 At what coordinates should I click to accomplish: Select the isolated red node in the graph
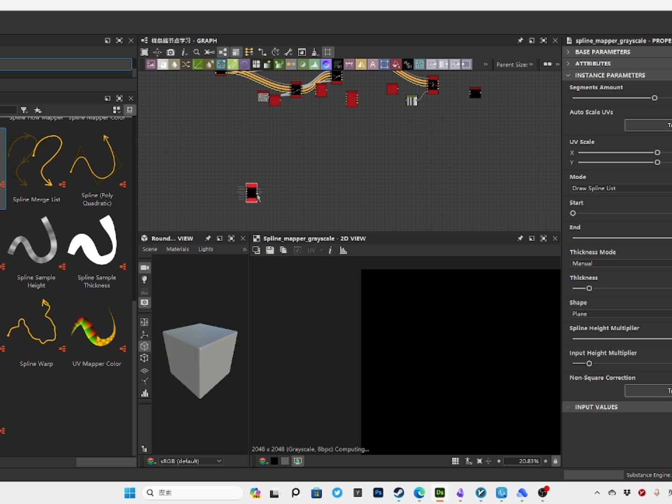point(252,193)
